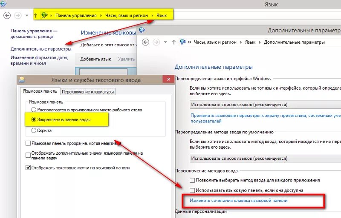The height and width of the screenshot is (218, 341).
Task: Select 'Располагается в произвольном месте рабочего стола'
Action: click(x=34, y=110)
